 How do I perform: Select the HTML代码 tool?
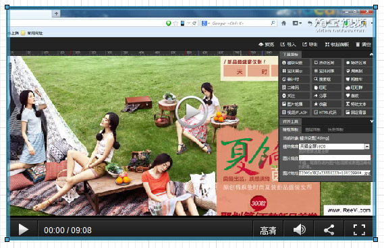(326, 113)
